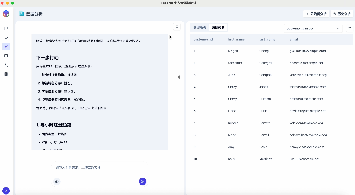Click the last name Campos
The height and width of the screenshot is (195, 355).
(265, 75)
